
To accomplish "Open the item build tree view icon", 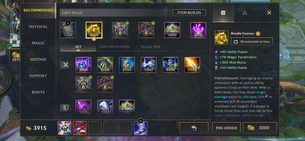I will click(245, 13).
